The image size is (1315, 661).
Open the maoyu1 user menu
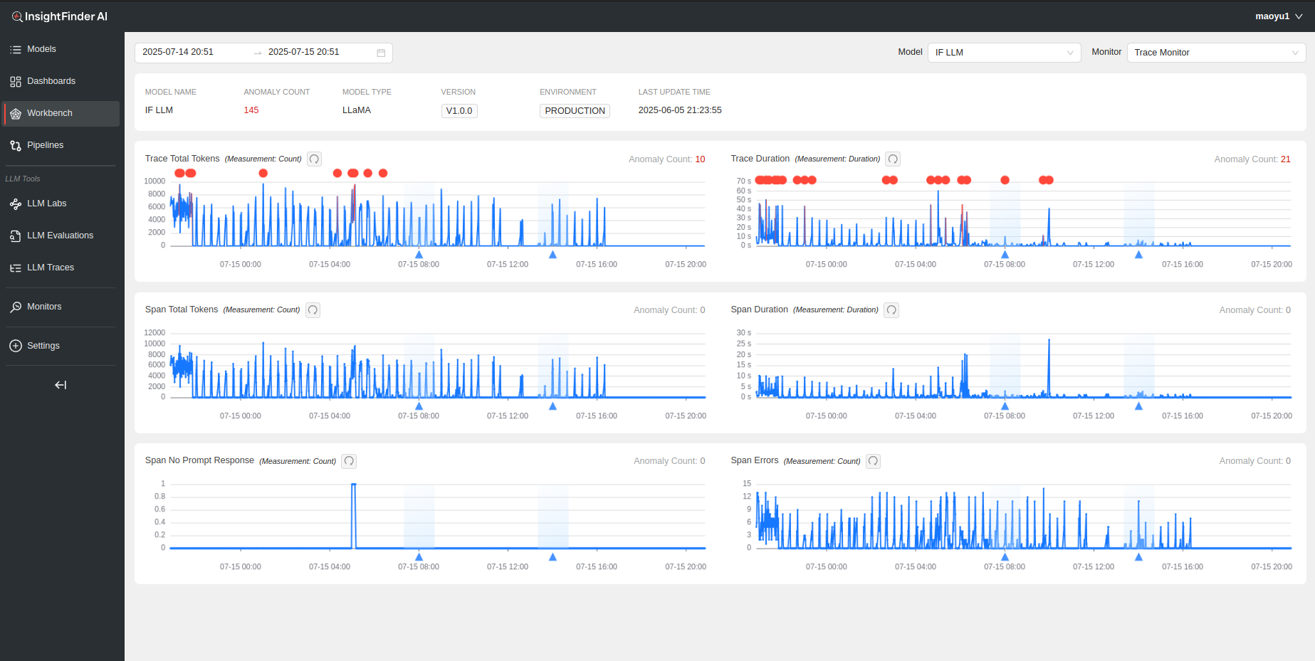pyautogui.click(x=1278, y=16)
